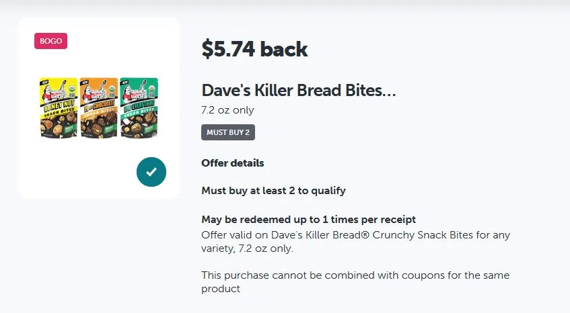570x313 pixels.
Task: Click the USDA organic seal on green bag
Action: pyautogui.click(x=152, y=88)
